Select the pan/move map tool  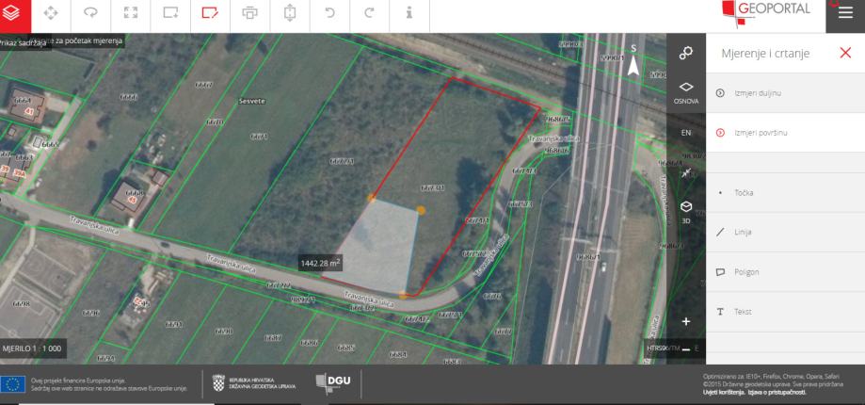pyautogui.click(x=51, y=13)
